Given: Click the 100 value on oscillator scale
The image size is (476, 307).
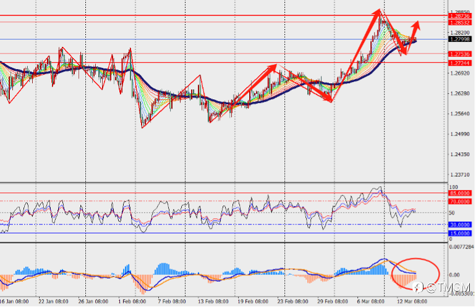Looking at the screenshot, I should click(453, 187).
